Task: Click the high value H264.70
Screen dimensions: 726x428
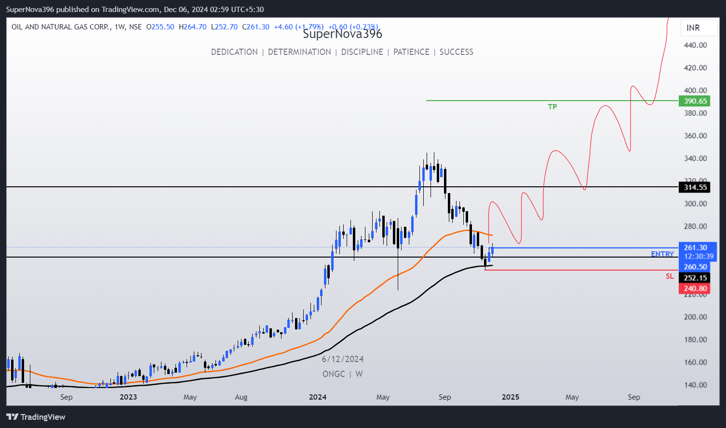Action: pyautogui.click(x=192, y=27)
